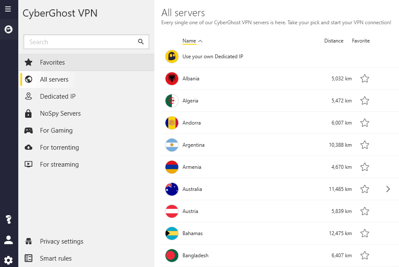Screen dimensions: 399x267
Task: Select the Australia flag icon
Action: point(172,189)
